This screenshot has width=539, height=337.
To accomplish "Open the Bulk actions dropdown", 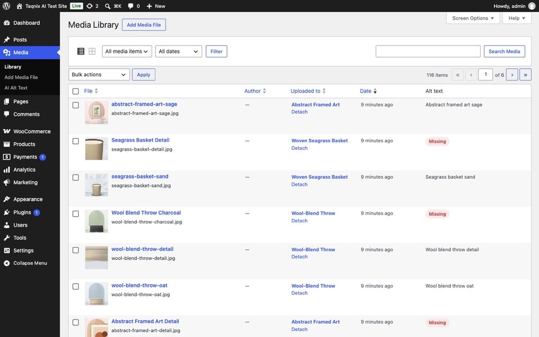I will [99, 75].
